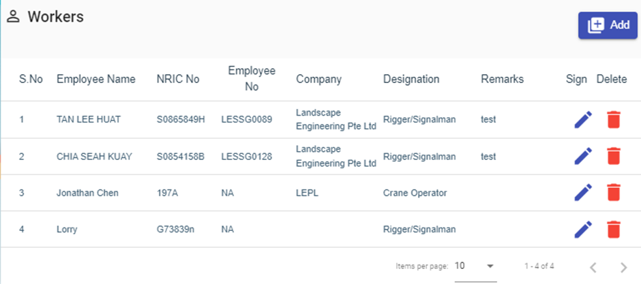Click the NRIC No column header
Image resolution: width=641 pixels, height=284 pixels.
tap(178, 79)
